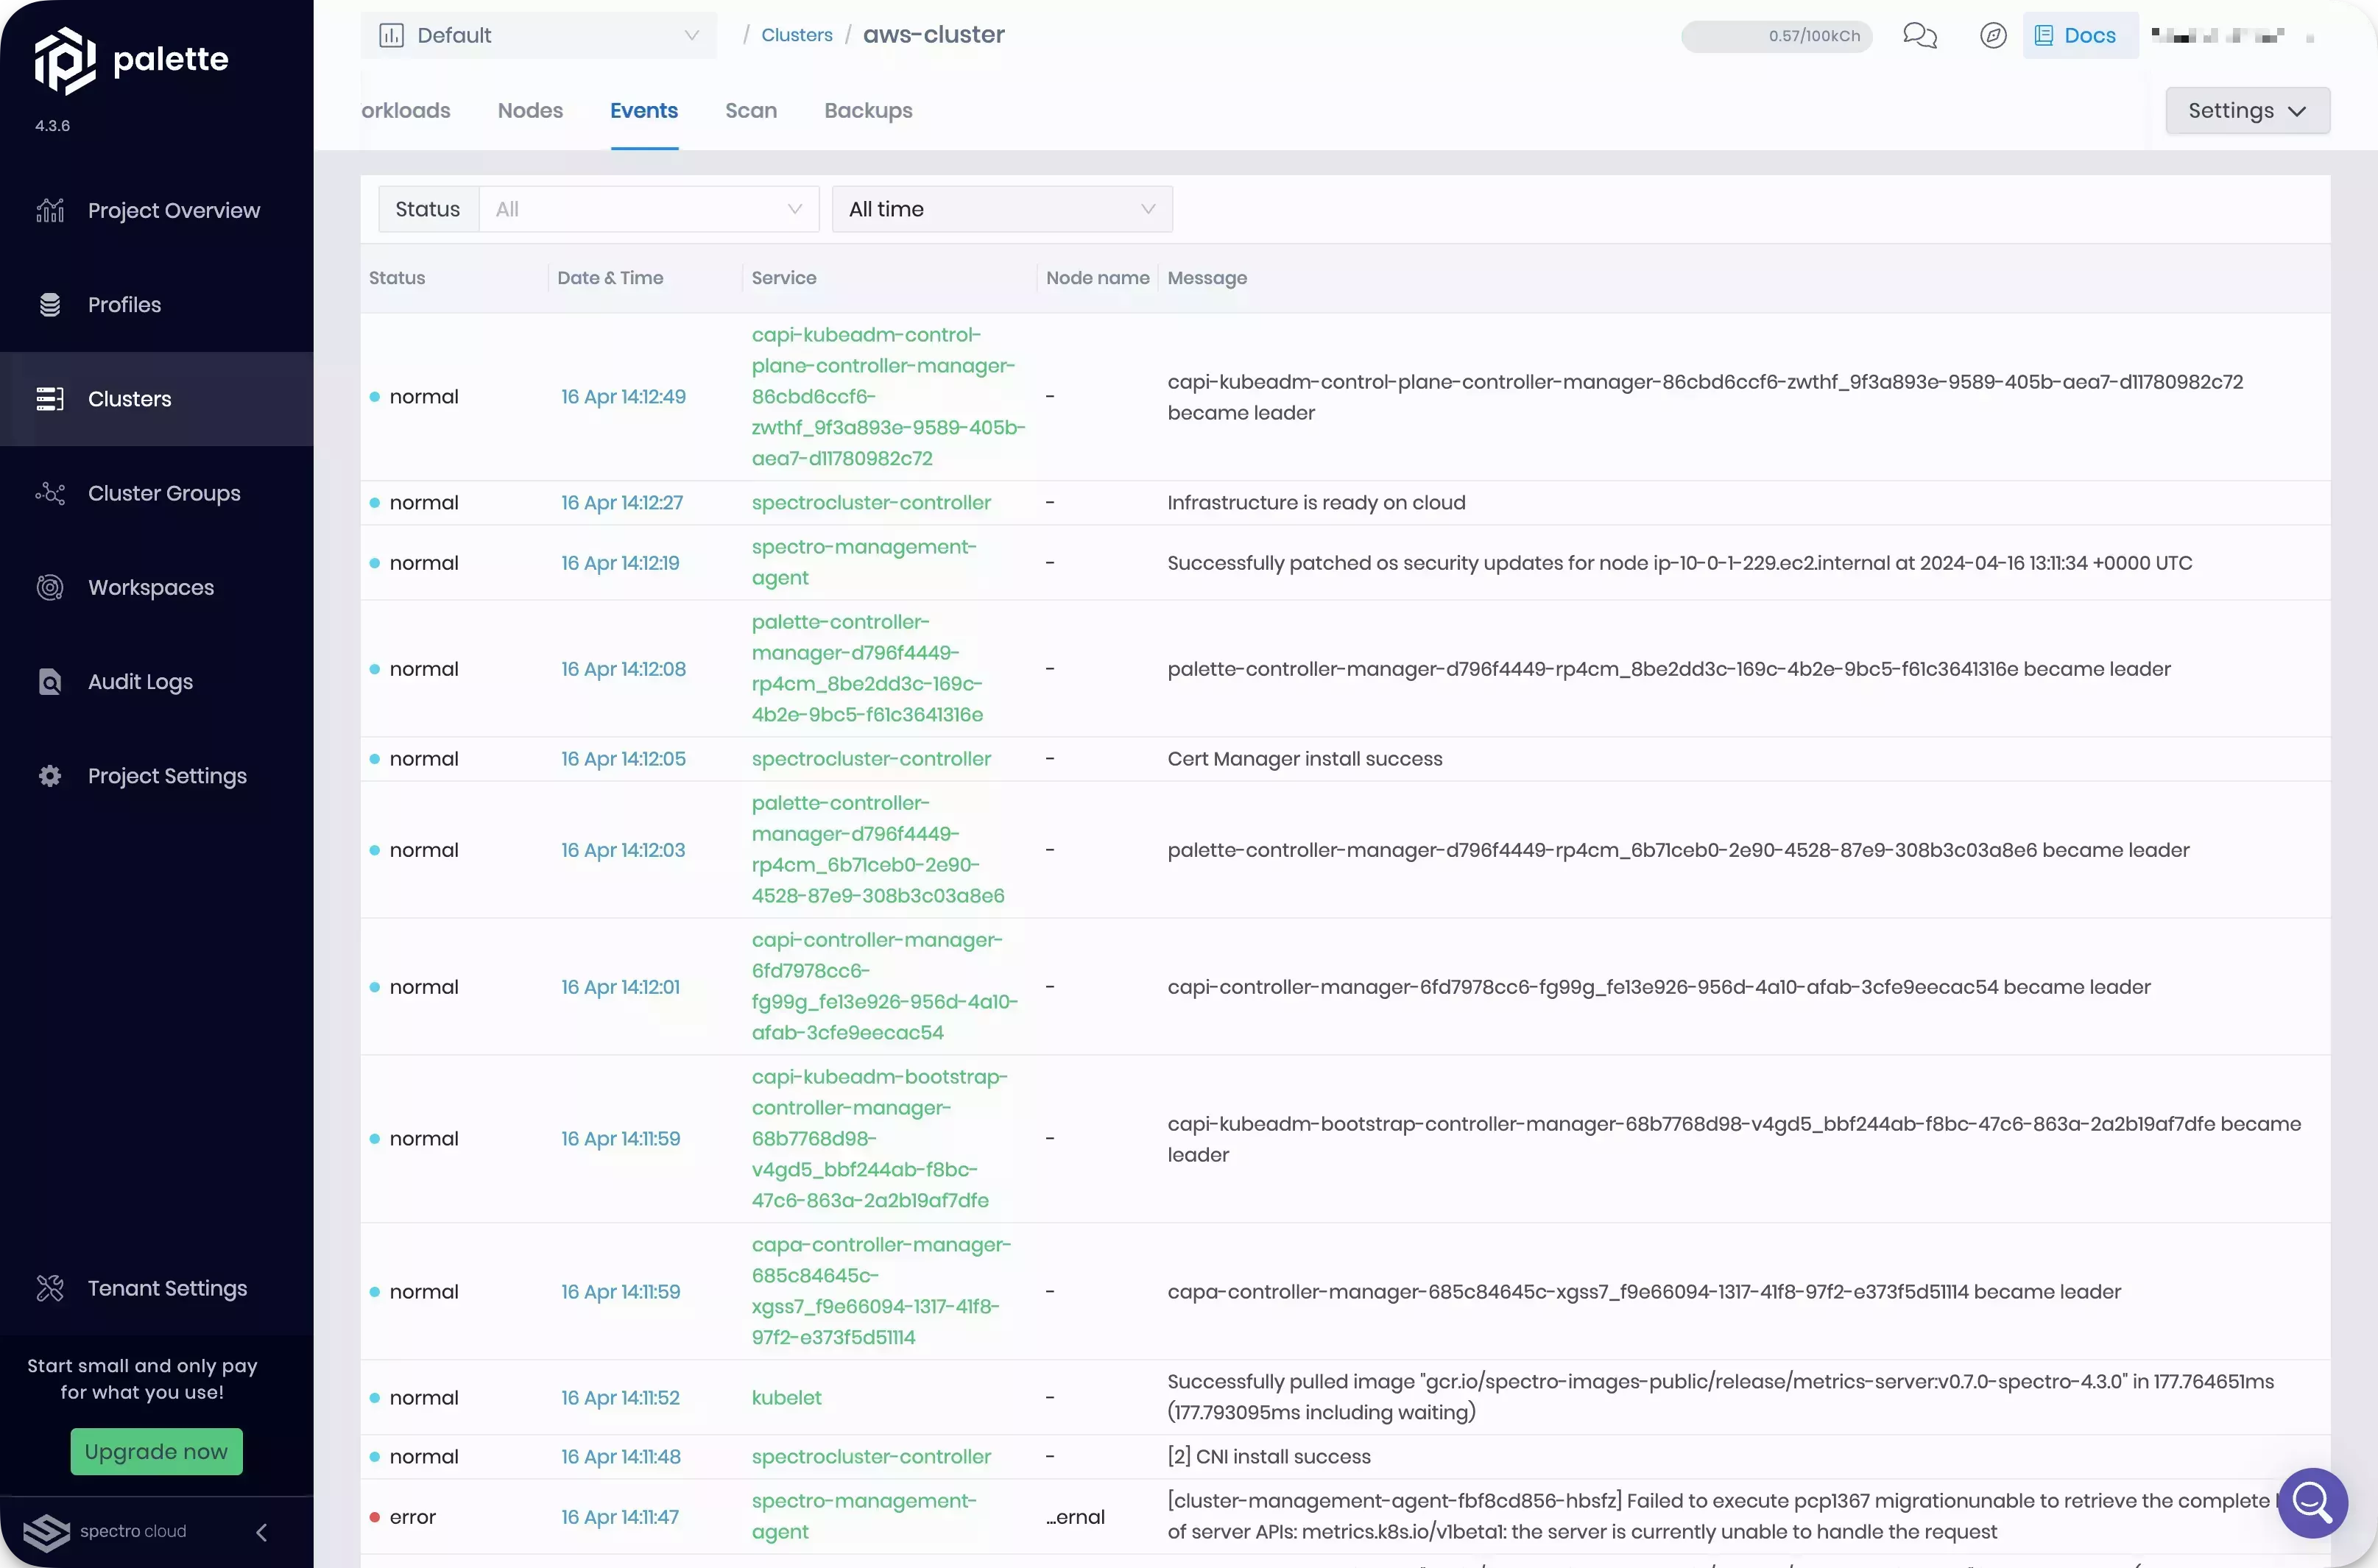The height and width of the screenshot is (1568, 2378).
Task: Open the All time range dropdown
Action: tap(1001, 209)
